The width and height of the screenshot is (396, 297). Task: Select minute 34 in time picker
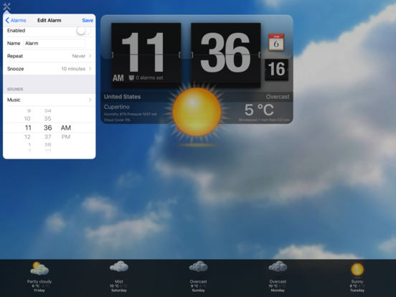(48, 110)
